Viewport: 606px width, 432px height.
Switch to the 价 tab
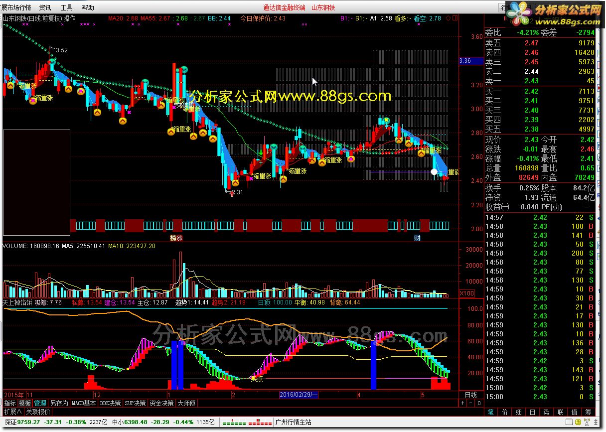(x=504, y=412)
